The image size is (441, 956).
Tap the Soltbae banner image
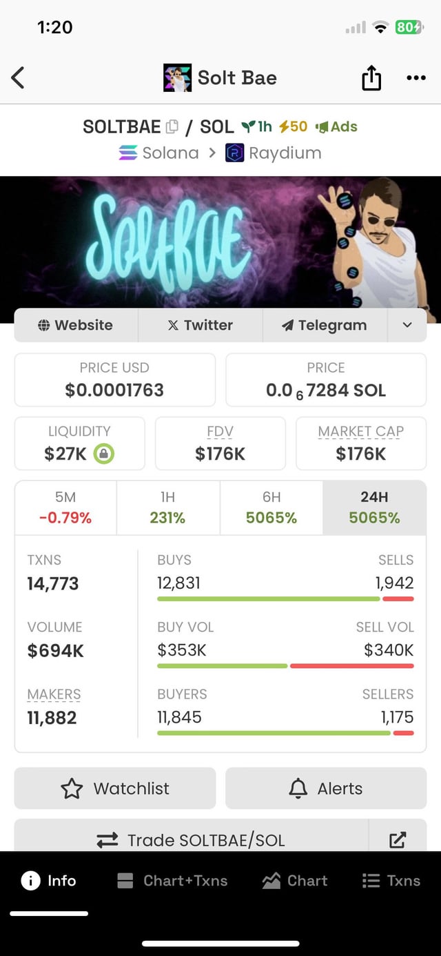coord(220,242)
